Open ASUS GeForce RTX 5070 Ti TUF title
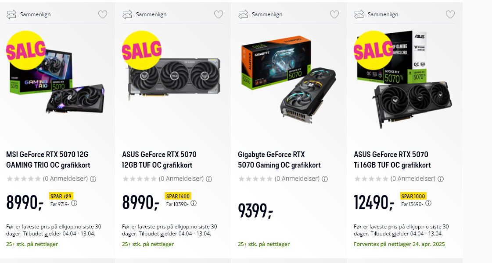The image size is (492, 263). tap(392, 160)
